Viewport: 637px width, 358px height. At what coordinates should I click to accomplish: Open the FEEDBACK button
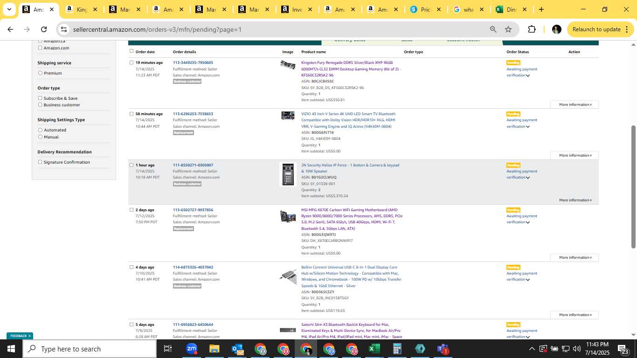tap(18, 336)
